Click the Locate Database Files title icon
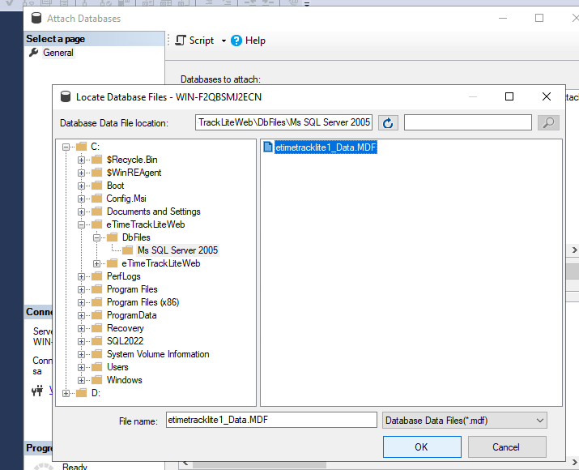The width and height of the screenshot is (579, 470). point(66,96)
